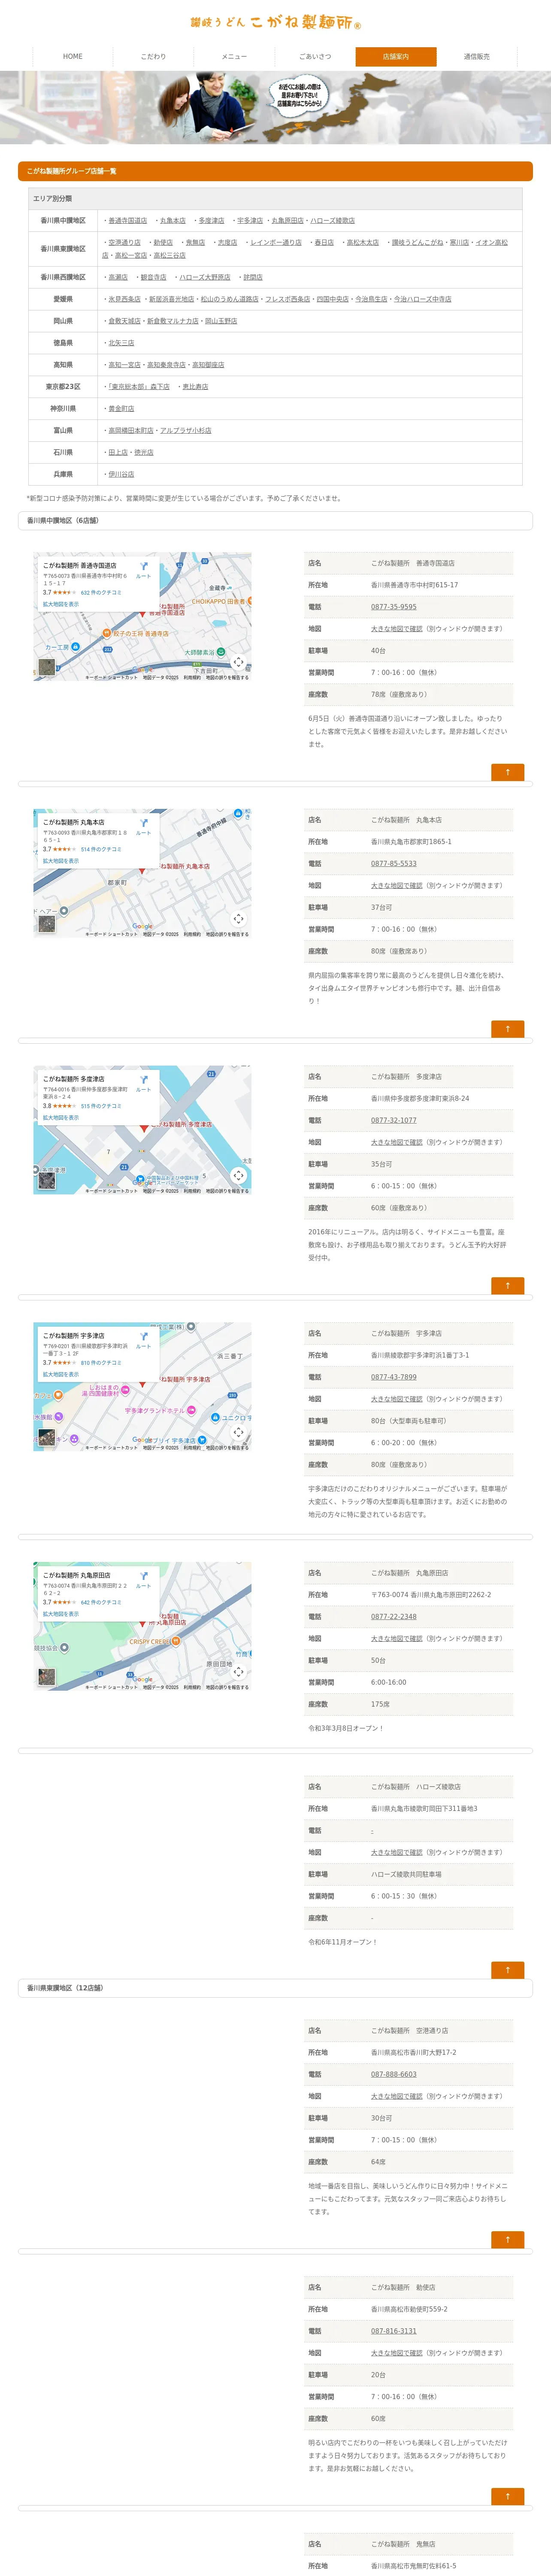Click the store guide banner image
Screen dimensions: 551x2576
[275, 107]
